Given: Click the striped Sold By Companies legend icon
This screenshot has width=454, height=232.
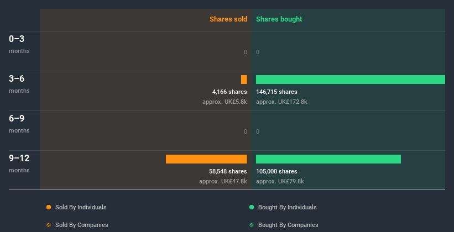Looking at the screenshot, I should click(49, 225).
